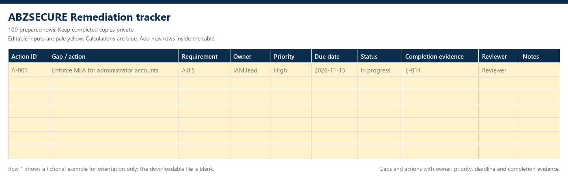This screenshot has height=187, width=568.
Task: Select the Completion evidence column header
Action: (x=440, y=56)
